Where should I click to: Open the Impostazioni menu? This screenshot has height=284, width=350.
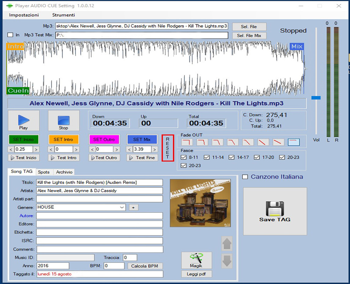[24, 15]
